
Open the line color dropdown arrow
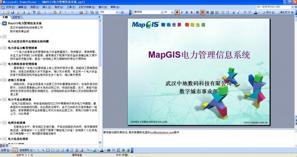click(98, 150)
